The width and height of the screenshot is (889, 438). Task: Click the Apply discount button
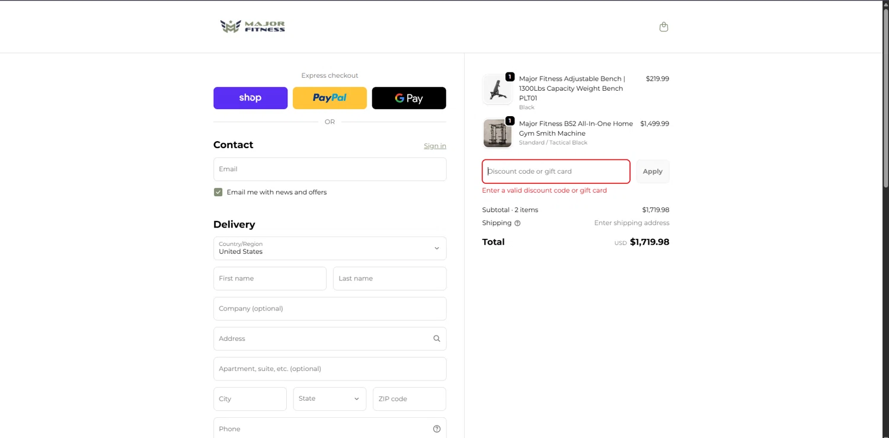[653, 171]
